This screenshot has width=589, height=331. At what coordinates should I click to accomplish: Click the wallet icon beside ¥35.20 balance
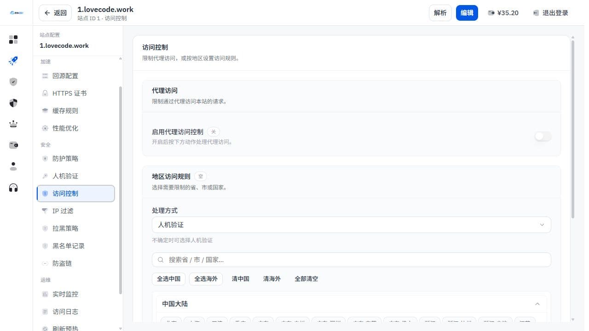coord(491,13)
